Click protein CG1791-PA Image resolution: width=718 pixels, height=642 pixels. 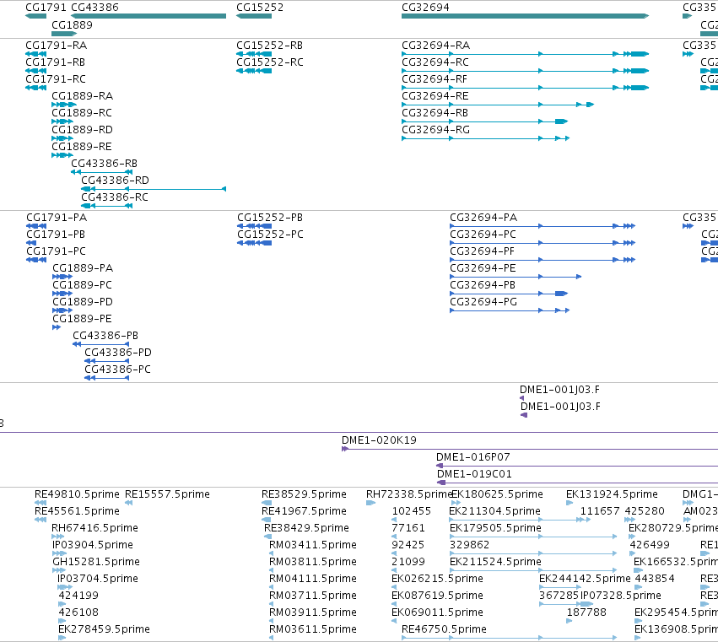coord(57,218)
